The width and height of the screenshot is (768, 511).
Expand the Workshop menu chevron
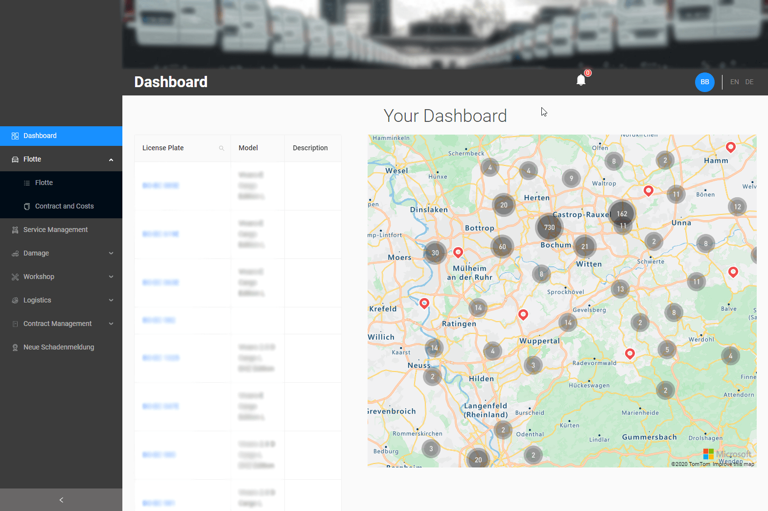111,277
